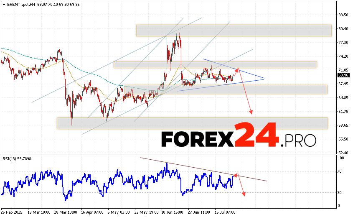
Task: Click the RSI(13) indicator label
Action: 10,158
